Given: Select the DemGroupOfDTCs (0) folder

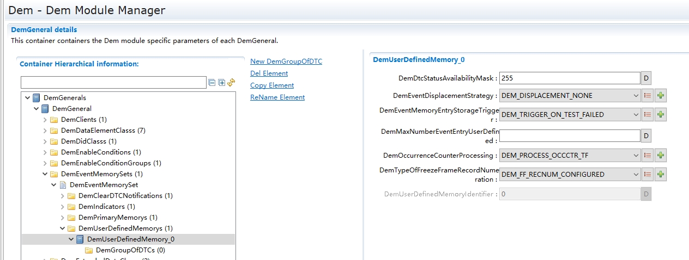Looking at the screenshot, I should [130, 250].
